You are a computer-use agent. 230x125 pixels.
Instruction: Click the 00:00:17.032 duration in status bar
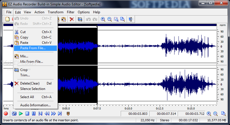click(188, 120)
